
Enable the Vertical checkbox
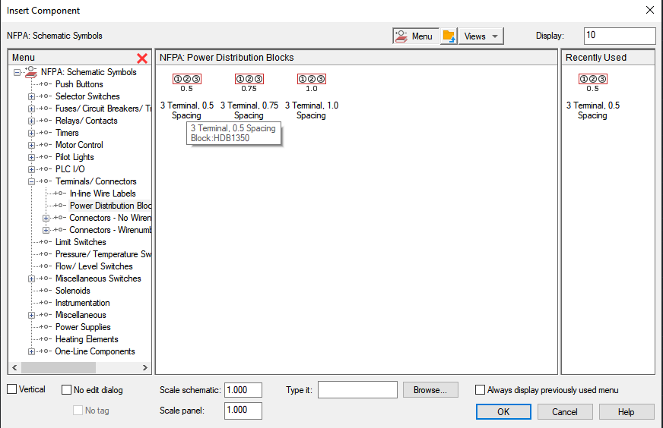point(12,389)
